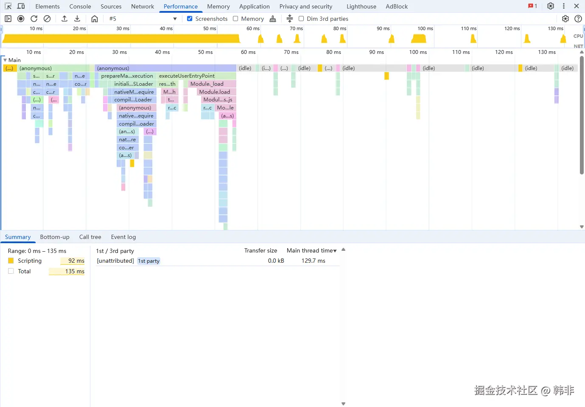Viewport: 585px width, 407px height.
Task: Save the profile with the download icon
Action: [77, 19]
